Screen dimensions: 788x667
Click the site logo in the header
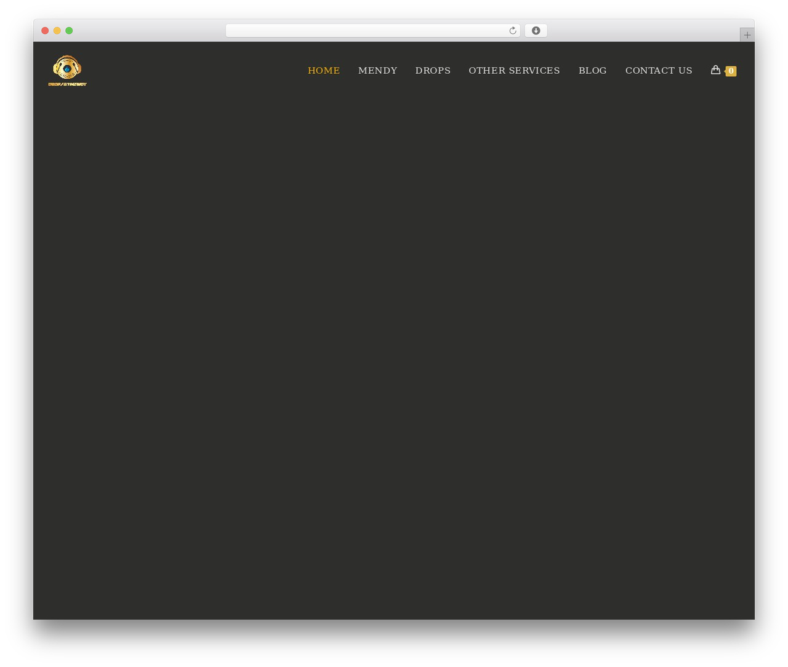coord(68,71)
